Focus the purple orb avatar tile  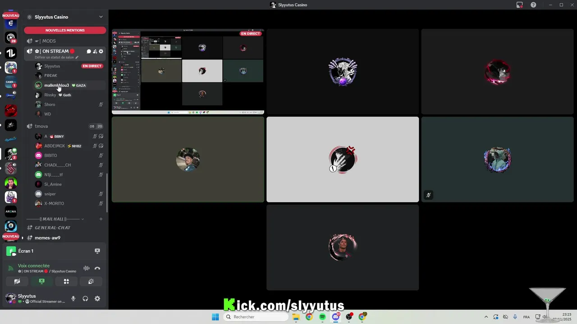tap(343, 72)
